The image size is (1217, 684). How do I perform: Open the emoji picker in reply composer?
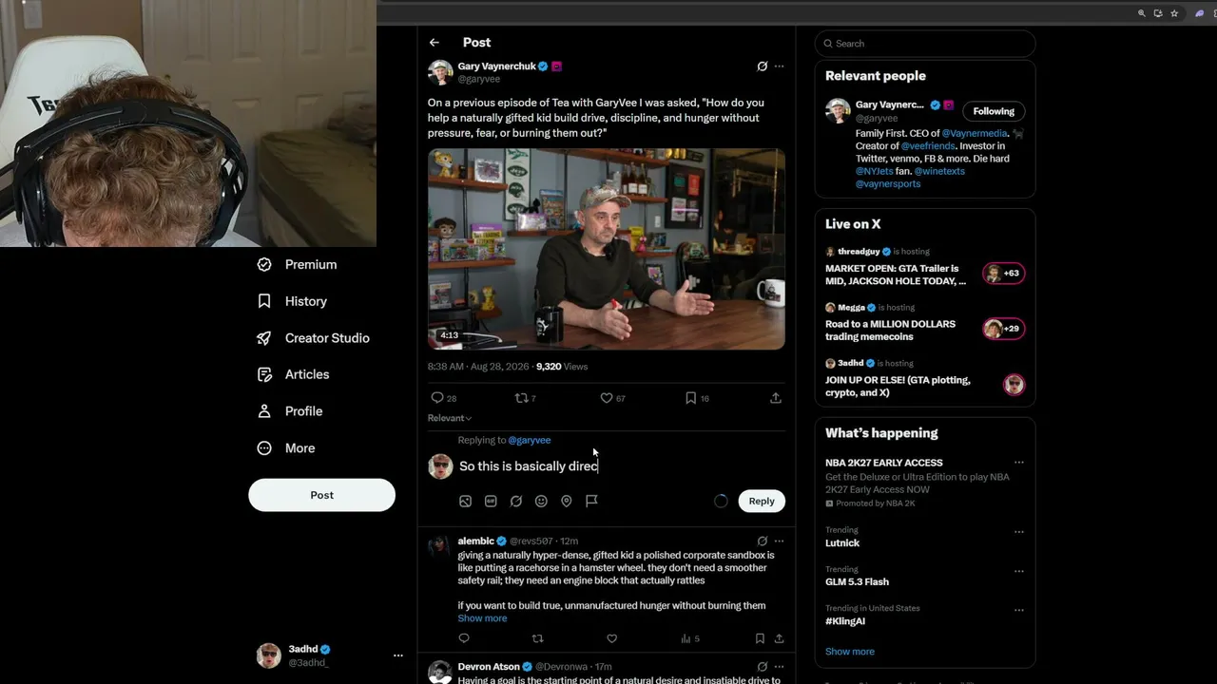click(541, 501)
